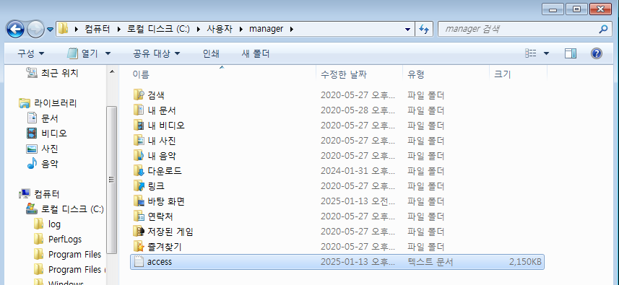Select 컴퓨터 in the navigation pane

click(46, 194)
